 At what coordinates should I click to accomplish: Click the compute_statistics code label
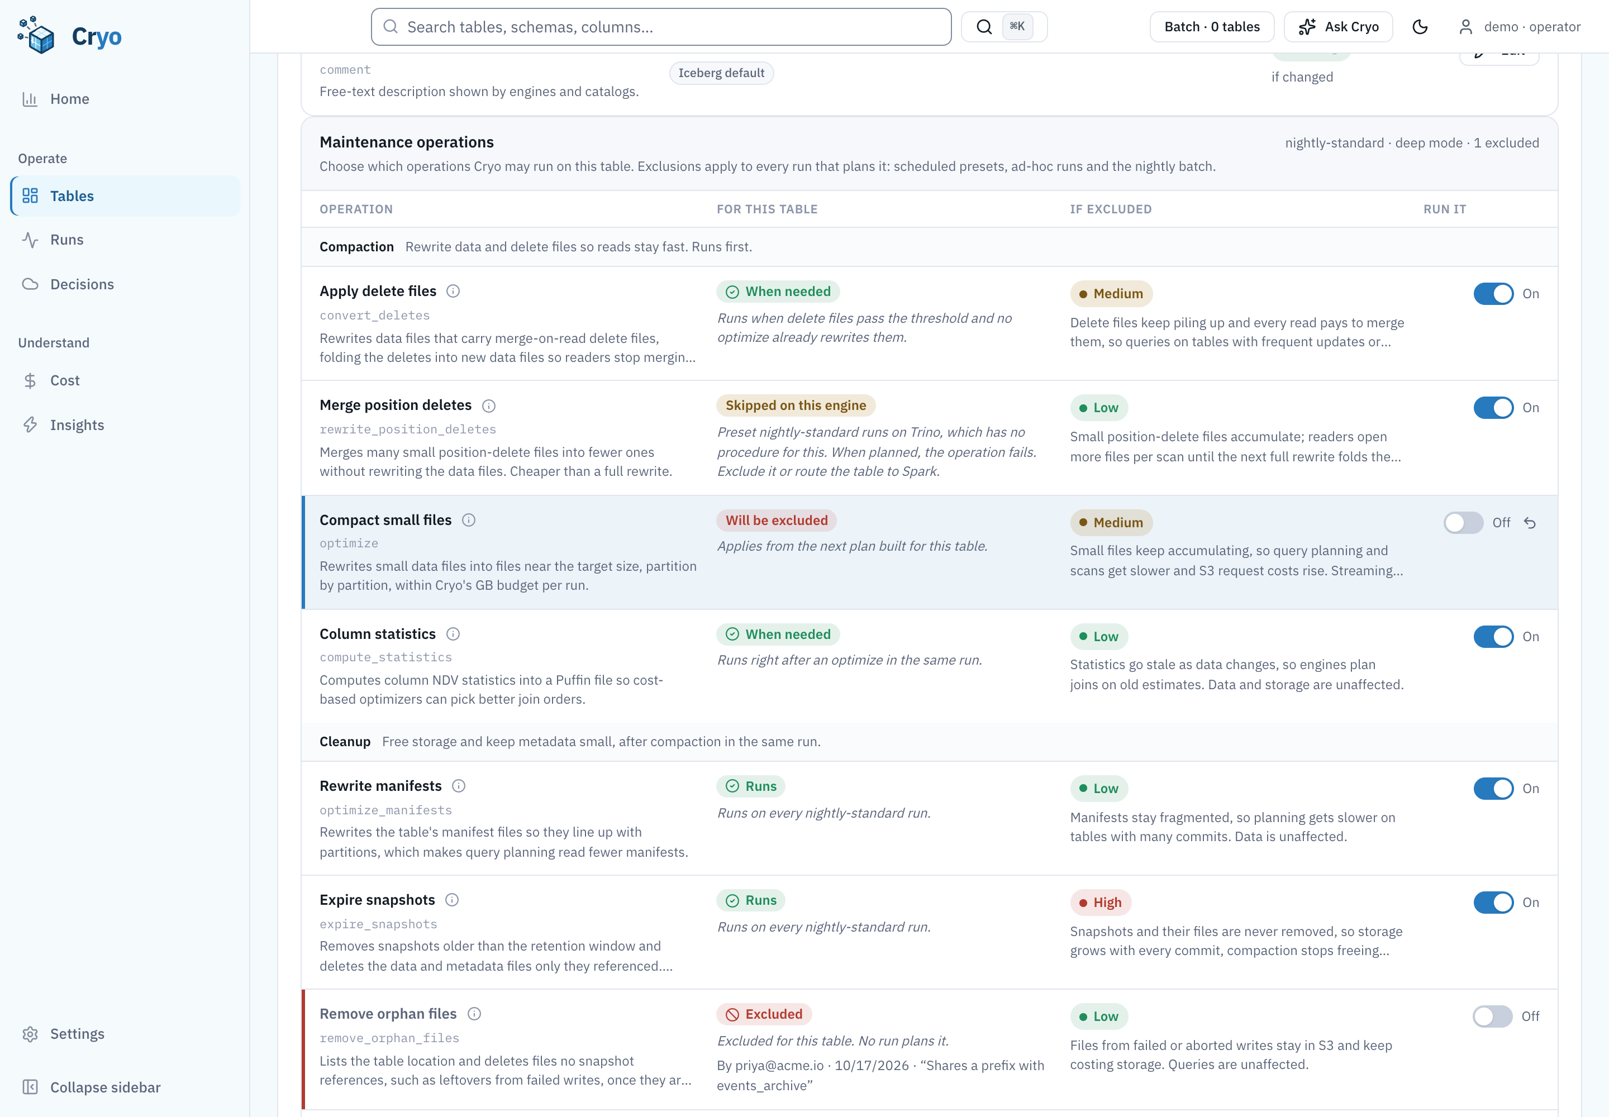(386, 657)
